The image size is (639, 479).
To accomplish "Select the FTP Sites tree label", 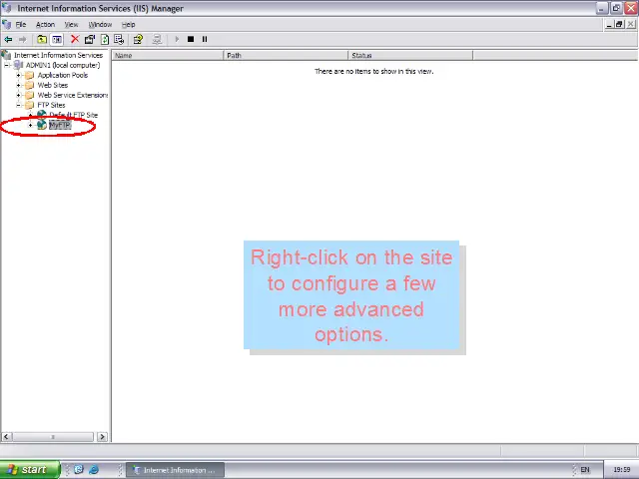I will (x=51, y=105).
